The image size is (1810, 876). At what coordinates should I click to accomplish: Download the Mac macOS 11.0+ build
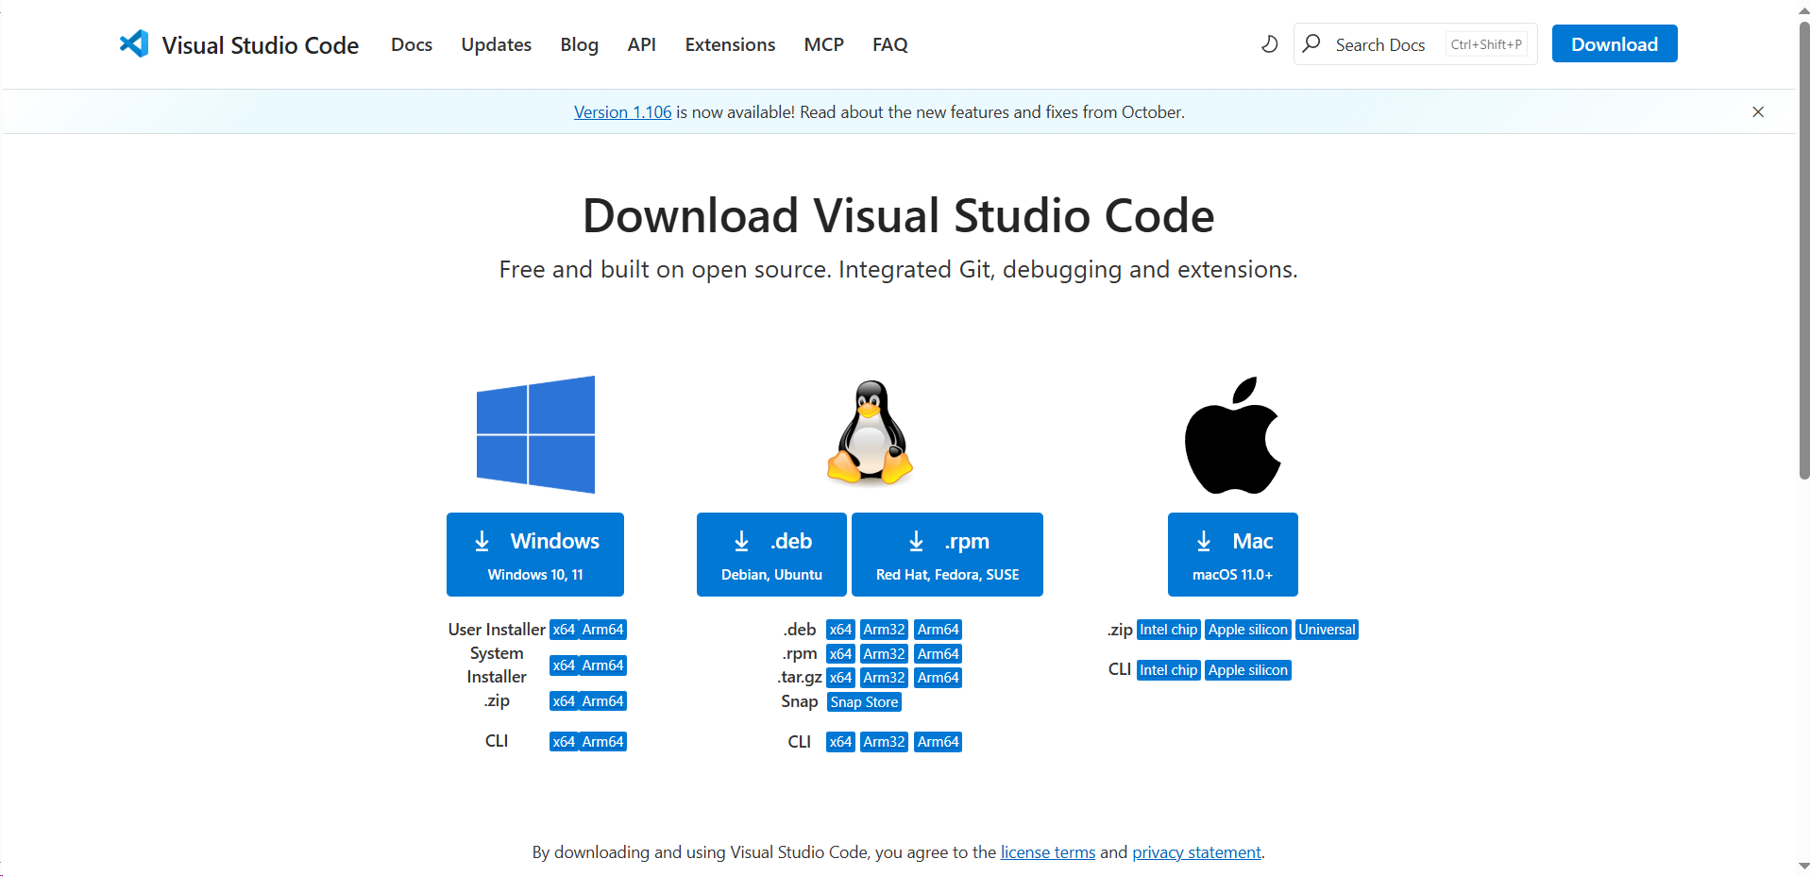click(1232, 554)
